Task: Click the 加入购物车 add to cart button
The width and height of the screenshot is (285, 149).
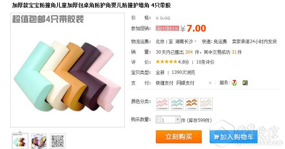Action: coord(234,137)
